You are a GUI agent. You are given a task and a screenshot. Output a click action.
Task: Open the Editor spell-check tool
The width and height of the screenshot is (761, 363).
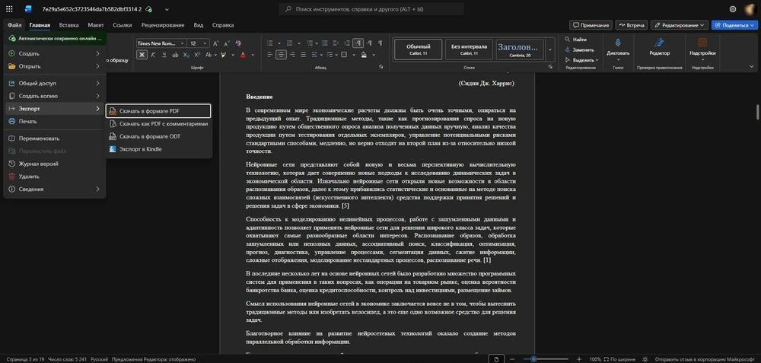coord(659,43)
